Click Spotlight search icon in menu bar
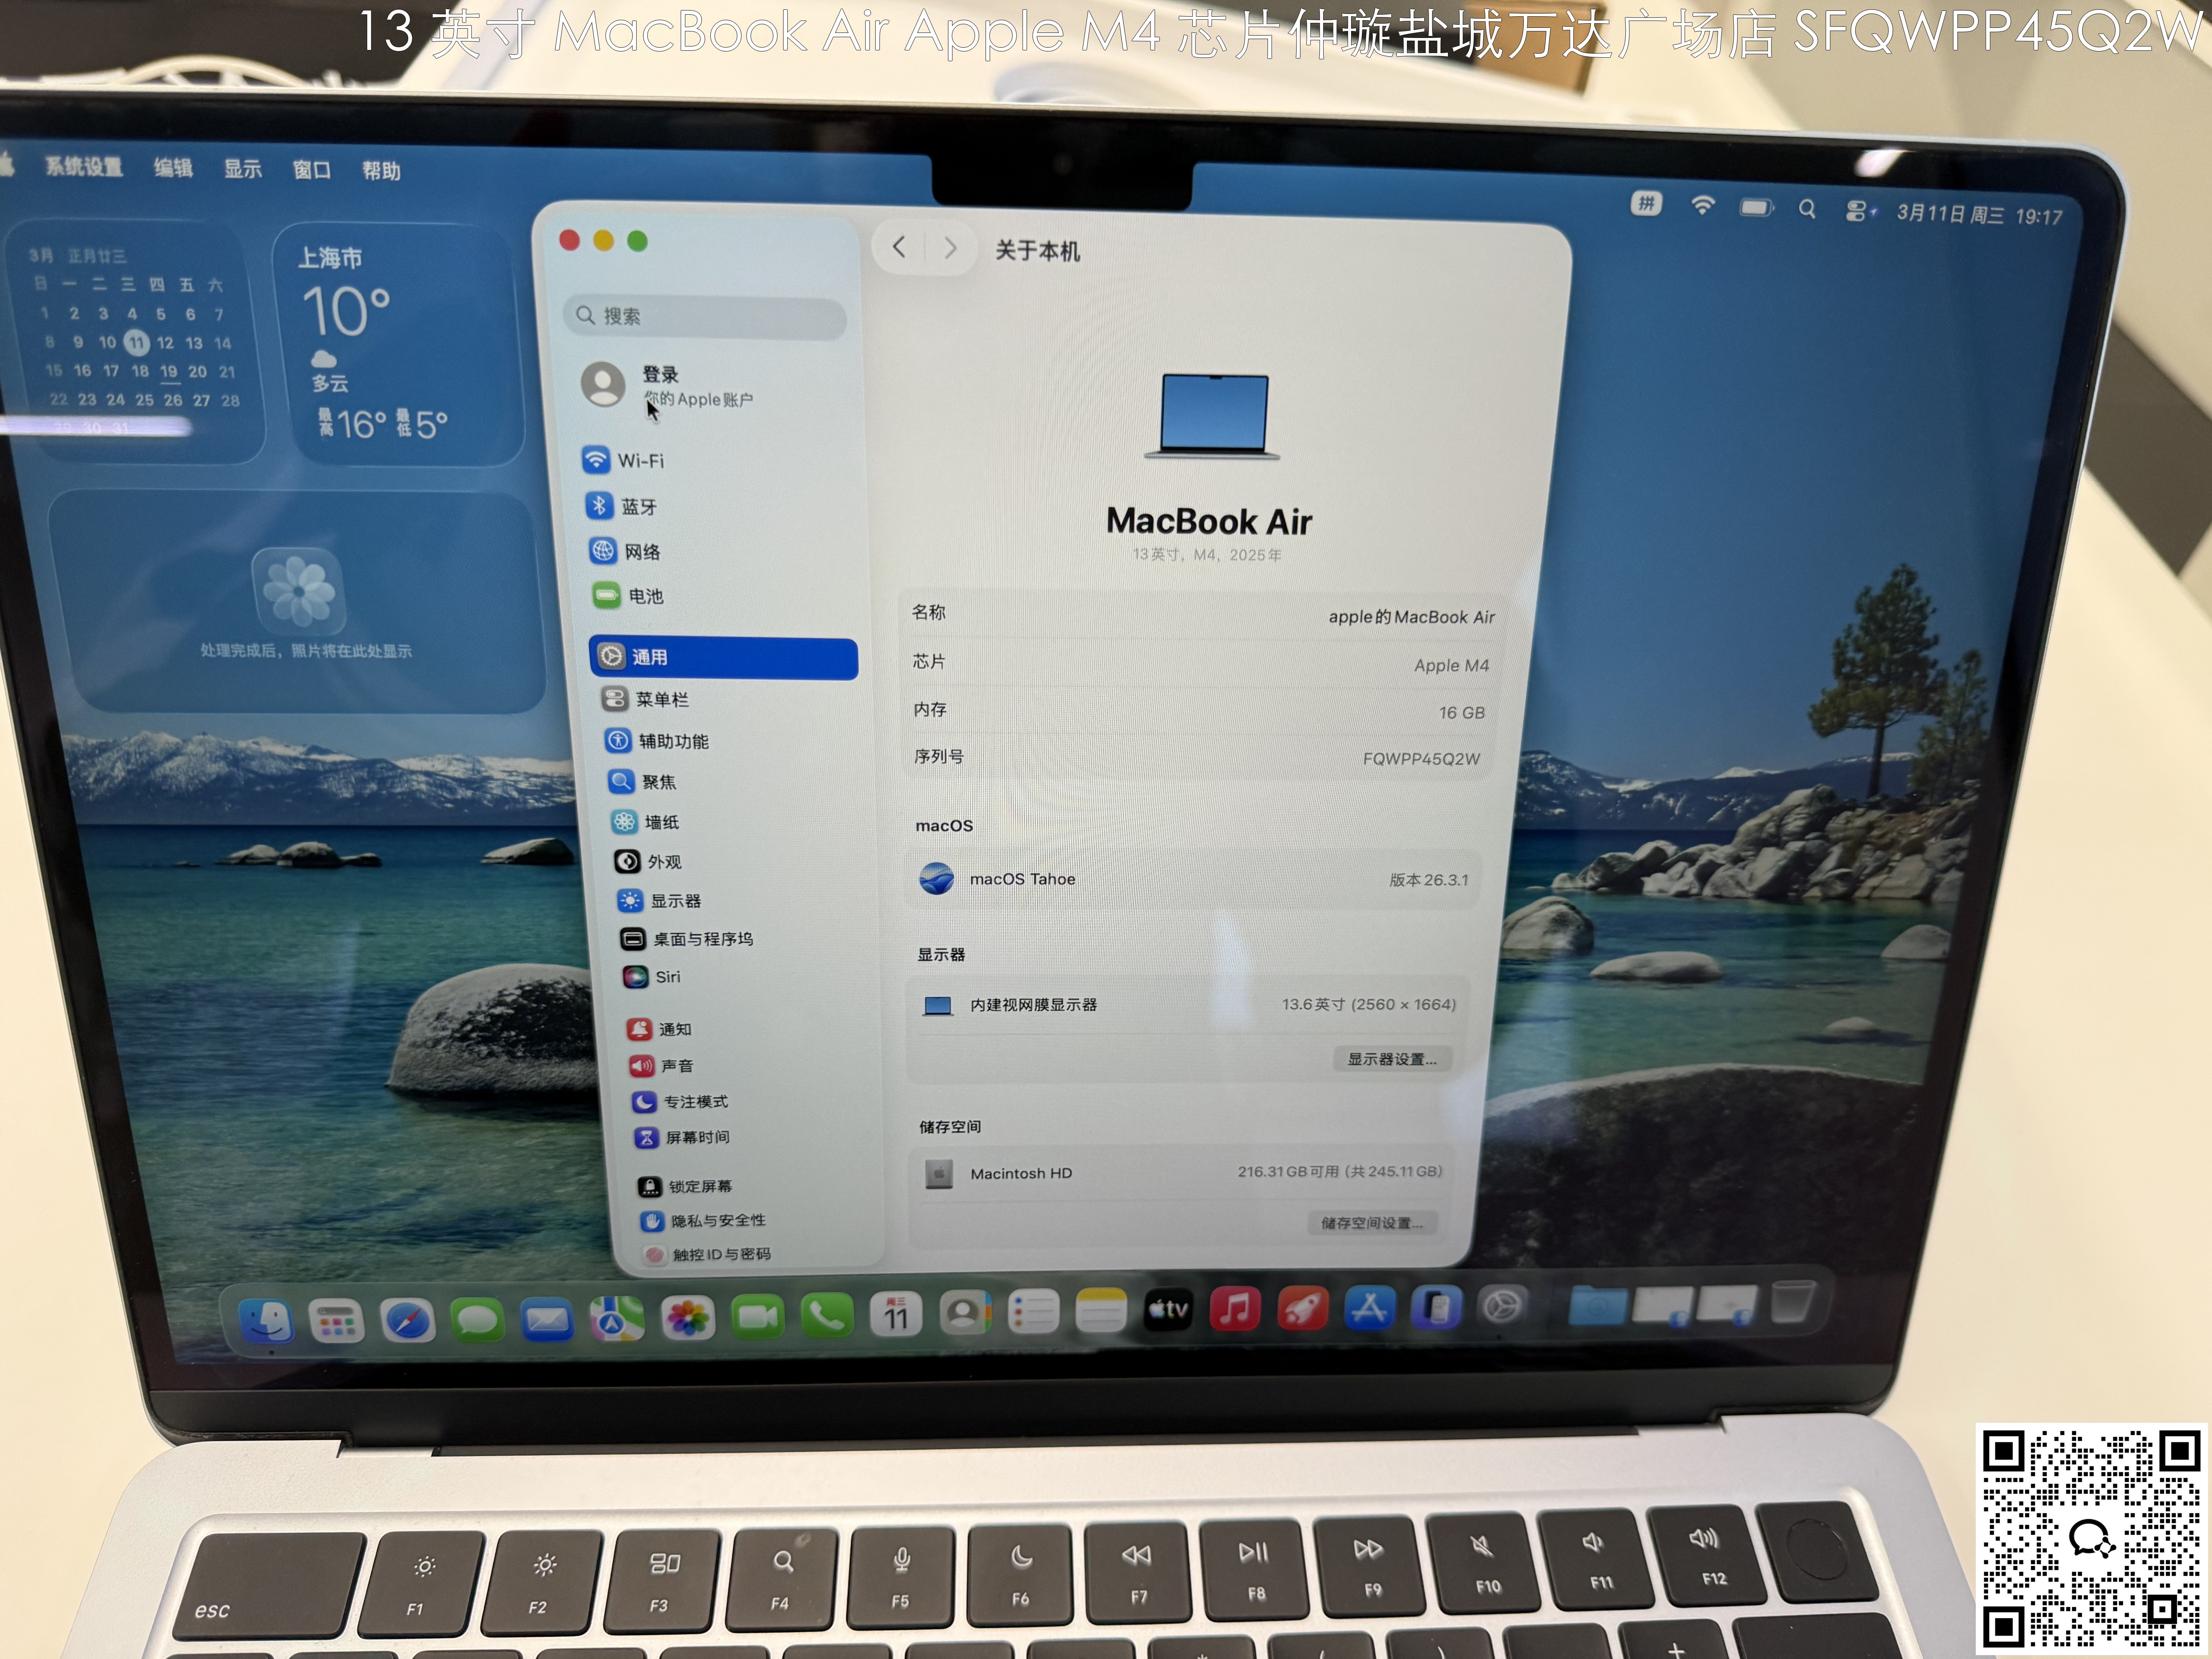 point(1807,209)
